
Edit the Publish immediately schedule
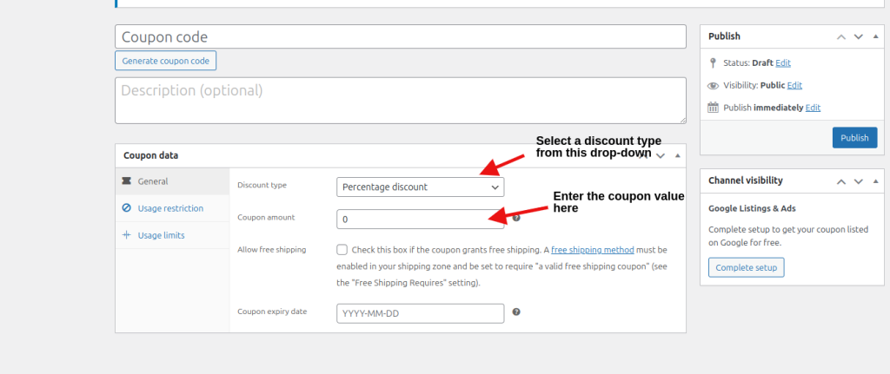813,108
